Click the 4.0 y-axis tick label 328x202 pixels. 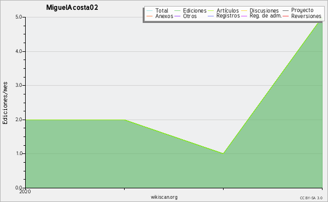pos(19,51)
